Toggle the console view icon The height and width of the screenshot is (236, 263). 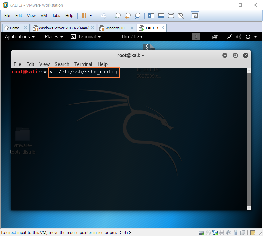[195, 16]
